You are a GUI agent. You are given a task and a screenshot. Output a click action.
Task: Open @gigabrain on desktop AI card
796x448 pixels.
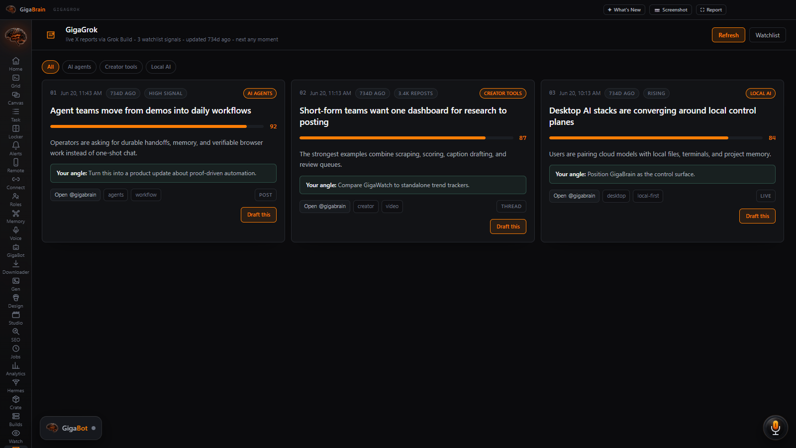click(574, 196)
